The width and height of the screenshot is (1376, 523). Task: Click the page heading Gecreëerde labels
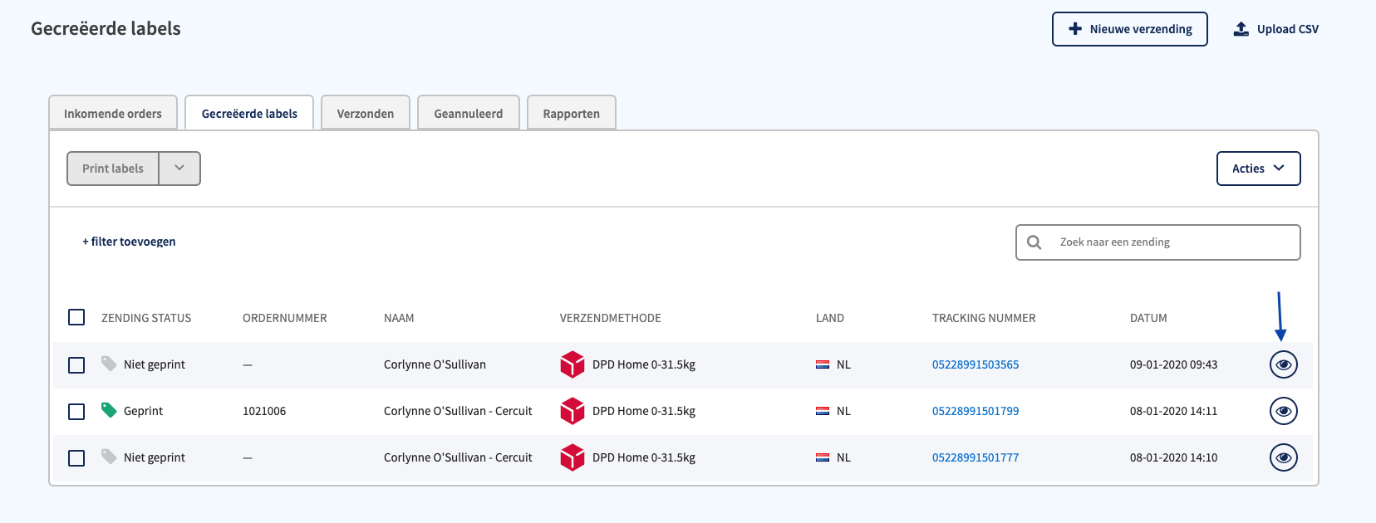[x=106, y=28]
